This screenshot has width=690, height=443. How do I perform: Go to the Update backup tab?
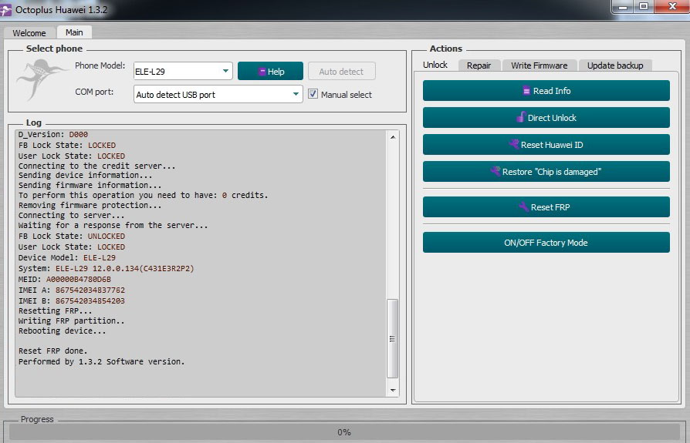click(615, 65)
